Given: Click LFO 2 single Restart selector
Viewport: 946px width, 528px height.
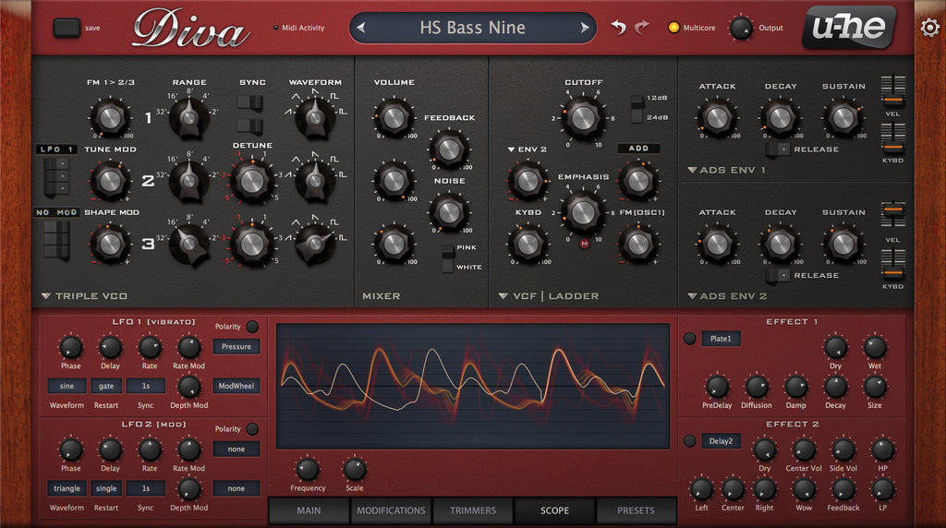Looking at the screenshot, I should (106, 488).
